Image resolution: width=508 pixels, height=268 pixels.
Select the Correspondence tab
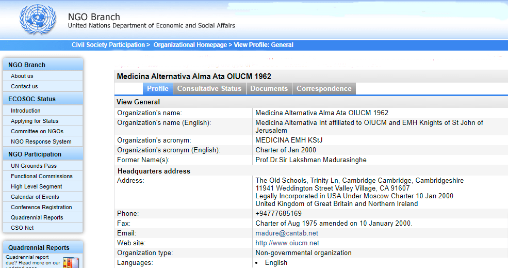[x=324, y=89]
